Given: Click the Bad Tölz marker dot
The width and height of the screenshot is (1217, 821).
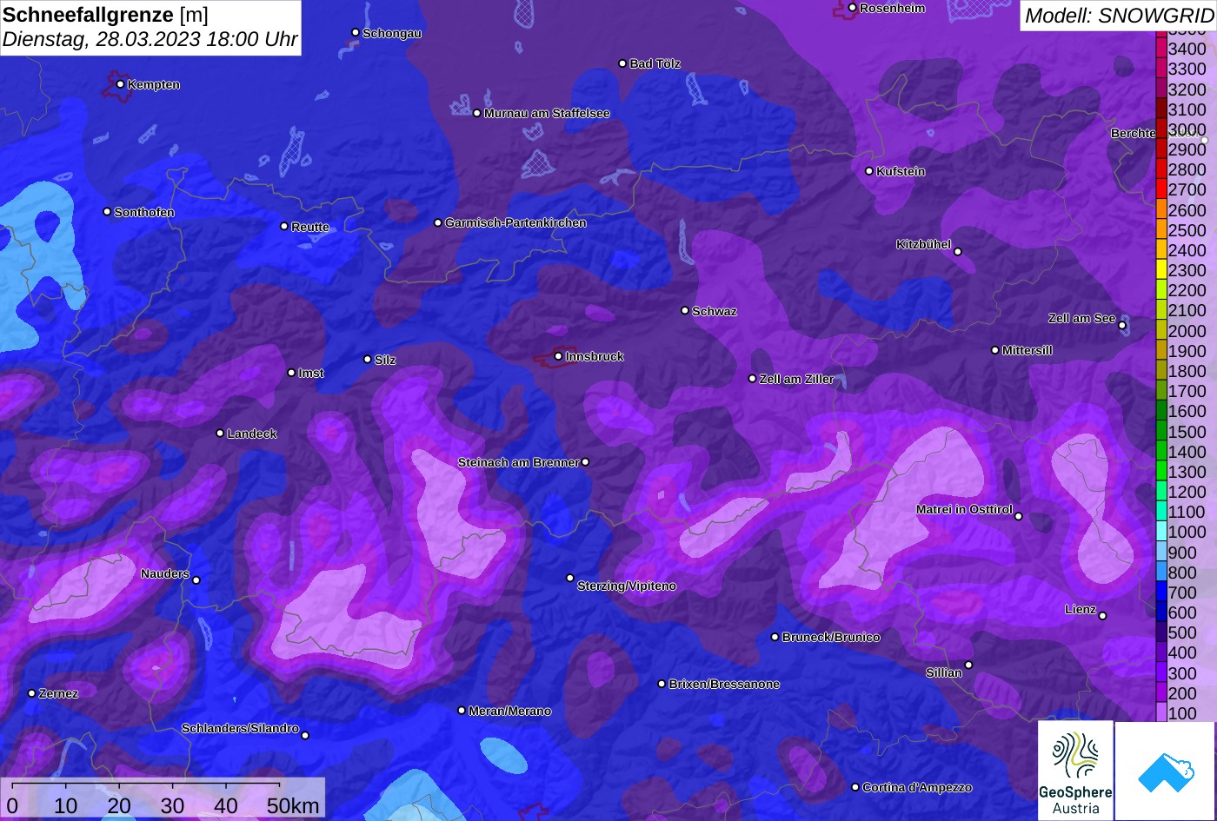Looking at the screenshot, I should click(x=622, y=63).
